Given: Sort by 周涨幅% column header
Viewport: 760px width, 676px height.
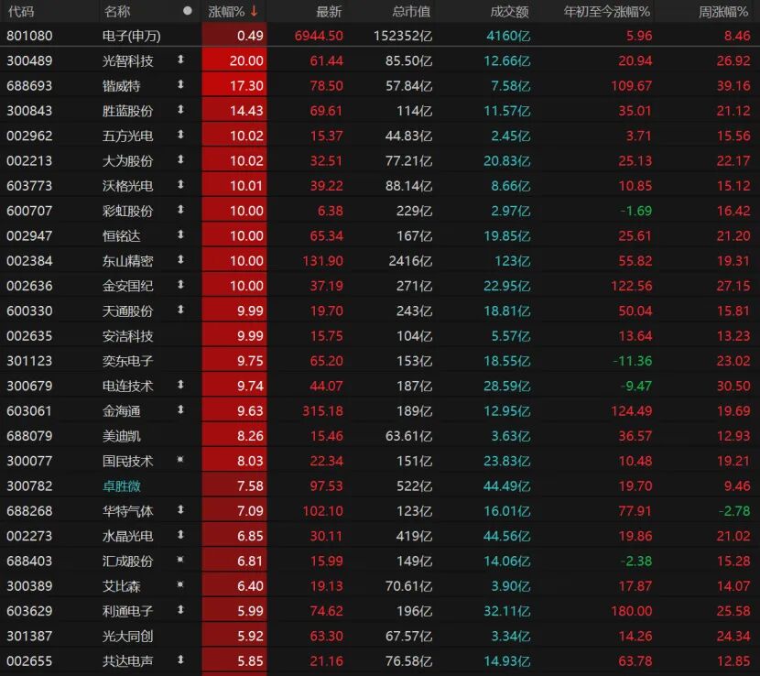Looking at the screenshot, I should click(723, 11).
